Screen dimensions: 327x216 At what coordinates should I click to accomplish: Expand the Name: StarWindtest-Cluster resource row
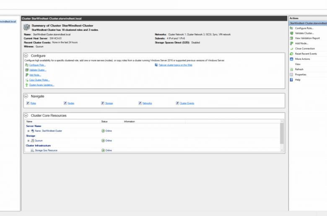coord(29,131)
